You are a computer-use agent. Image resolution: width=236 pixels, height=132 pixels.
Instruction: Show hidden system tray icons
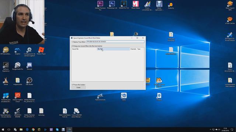[211, 129]
